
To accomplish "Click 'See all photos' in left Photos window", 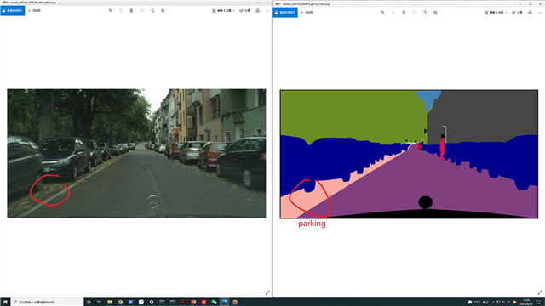I will coord(13,11).
